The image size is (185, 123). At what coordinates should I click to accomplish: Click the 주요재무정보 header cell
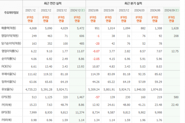(x=11, y=13)
